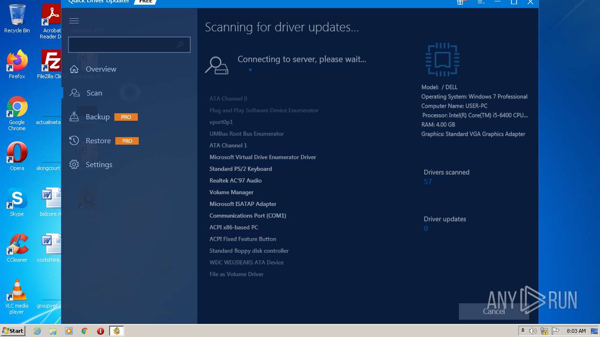Select Microsoft ISATAP Adapter entry
This screenshot has height=337, width=600.
pyautogui.click(x=243, y=204)
